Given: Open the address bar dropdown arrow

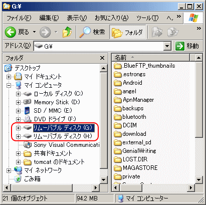Looking at the screenshot, I should [x=167, y=46].
